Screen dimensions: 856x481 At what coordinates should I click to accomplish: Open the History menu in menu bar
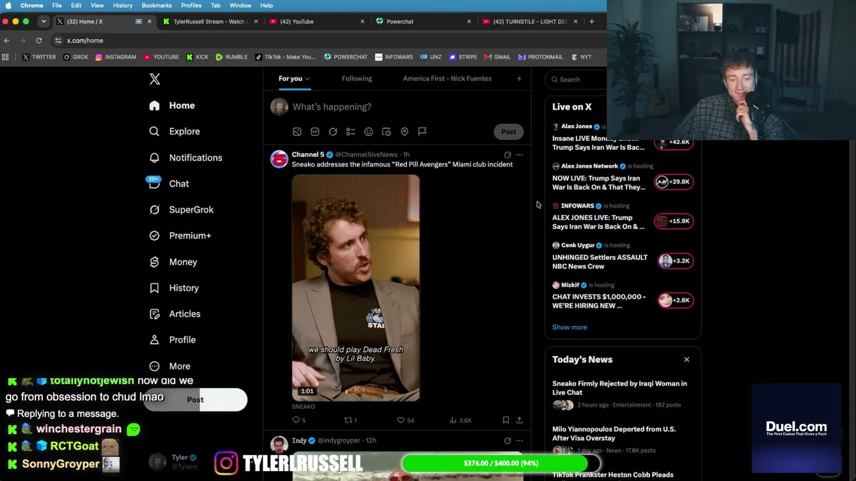[x=122, y=5]
